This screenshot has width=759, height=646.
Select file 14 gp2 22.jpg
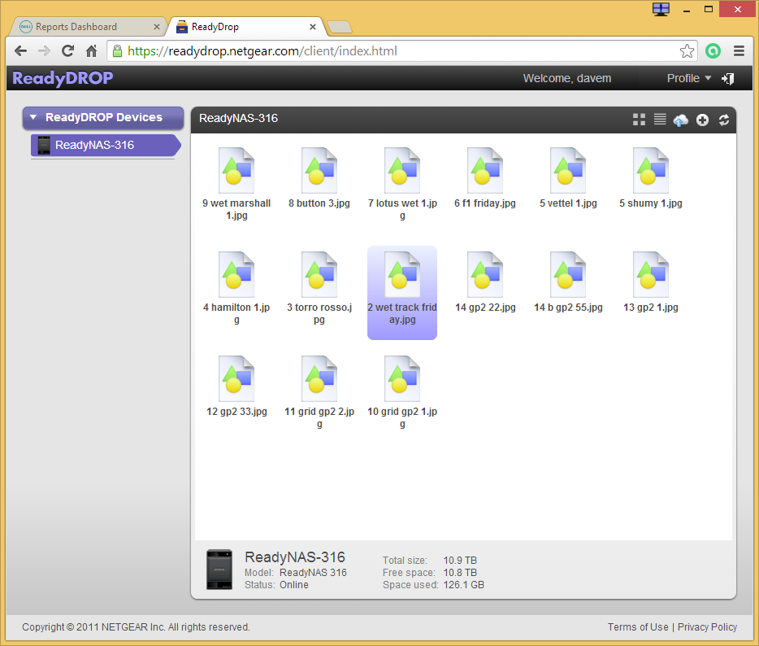(485, 282)
